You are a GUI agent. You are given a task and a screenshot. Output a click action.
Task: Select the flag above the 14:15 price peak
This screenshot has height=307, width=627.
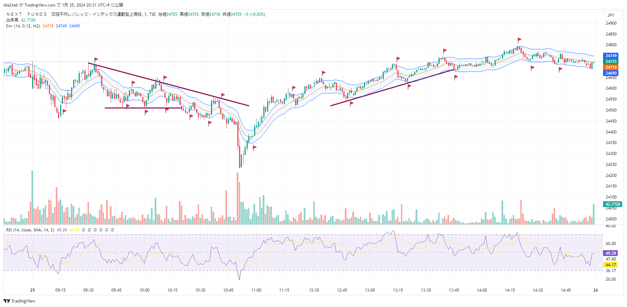point(519,40)
